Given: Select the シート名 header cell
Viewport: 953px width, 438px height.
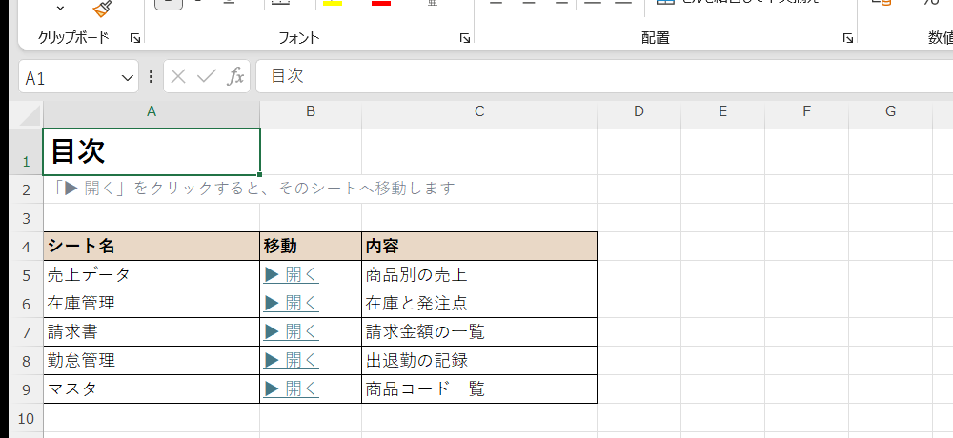Looking at the screenshot, I should (152, 246).
